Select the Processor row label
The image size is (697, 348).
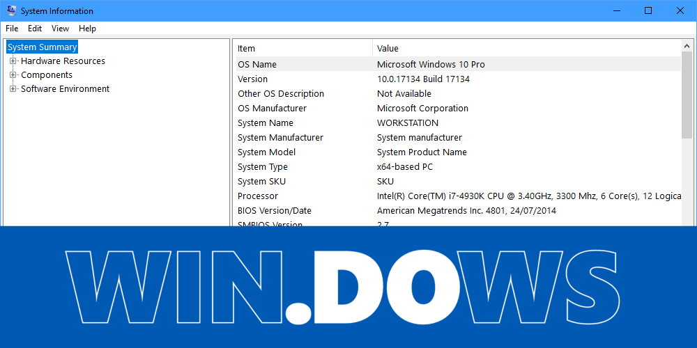(258, 196)
